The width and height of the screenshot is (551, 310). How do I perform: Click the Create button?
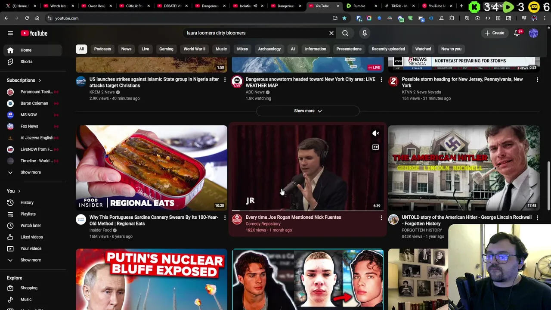[494, 33]
